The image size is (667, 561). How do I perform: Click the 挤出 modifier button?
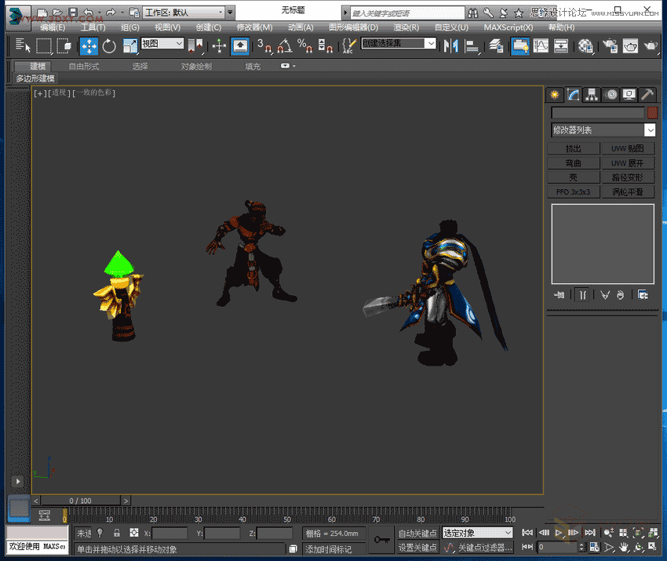tap(574, 148)
